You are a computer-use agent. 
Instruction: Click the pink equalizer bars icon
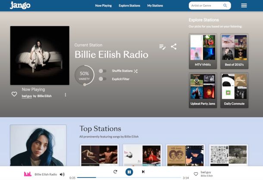tap(28, 174)
